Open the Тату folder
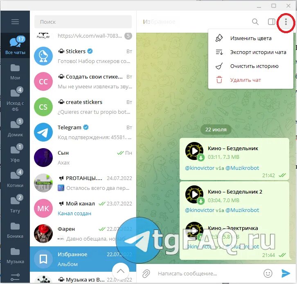The width and height of the screenshot is (297, 284). [x=15, y=204]
